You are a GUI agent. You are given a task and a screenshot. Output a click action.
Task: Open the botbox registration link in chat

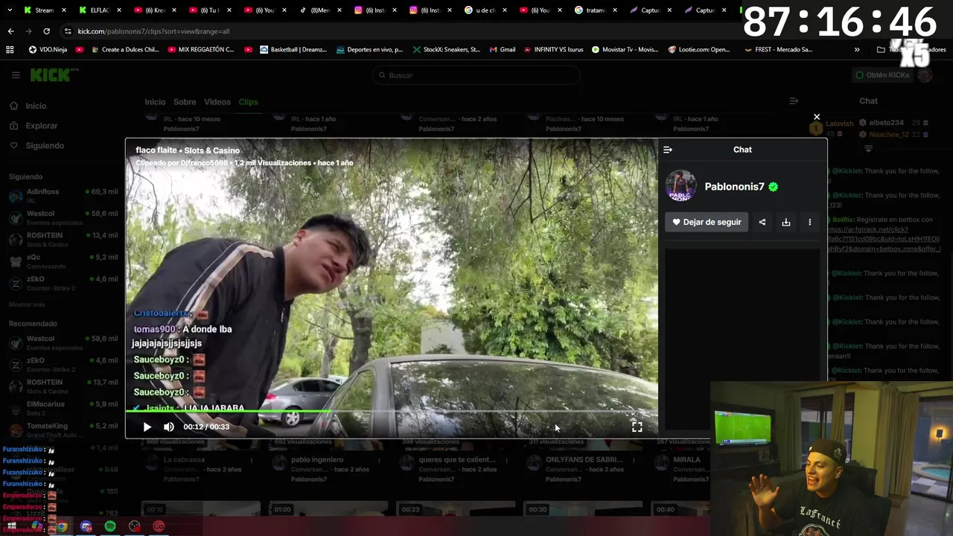883,240
